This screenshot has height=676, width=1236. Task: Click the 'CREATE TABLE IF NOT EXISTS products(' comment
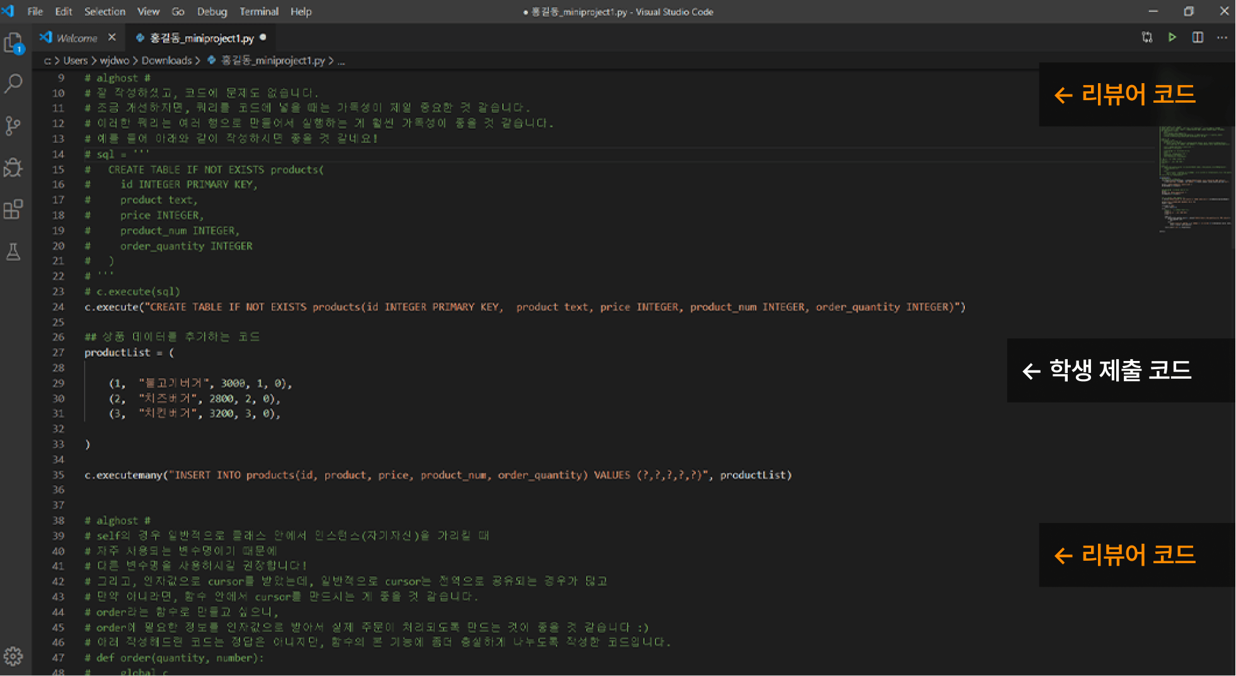204,169
